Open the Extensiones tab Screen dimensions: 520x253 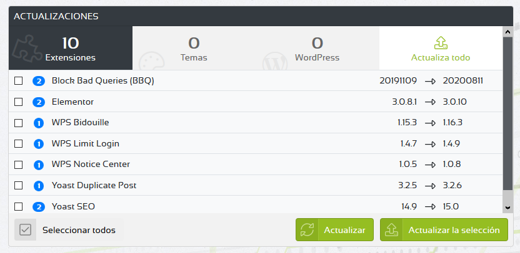pos(70,48)
